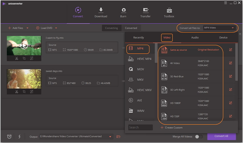Edit the 3D Left-Right preset settings
This screenshot has height=143, width=243.
click(x=231, y=90)
